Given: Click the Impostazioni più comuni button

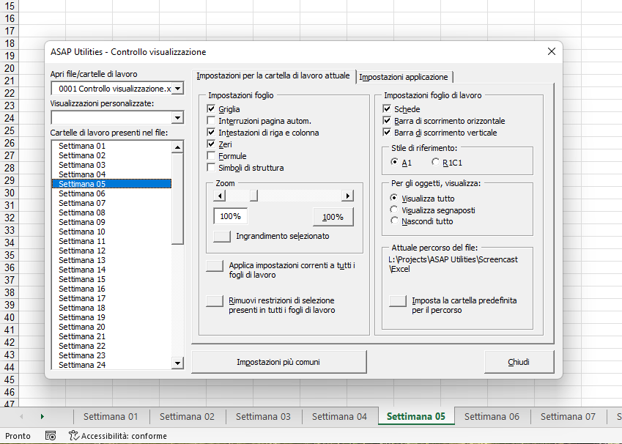Looking at the screenshot, I should [x=278, y=362].
